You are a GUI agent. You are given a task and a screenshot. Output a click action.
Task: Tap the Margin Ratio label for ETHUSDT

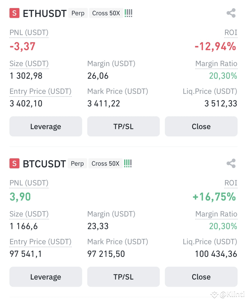tap(216, 63)
